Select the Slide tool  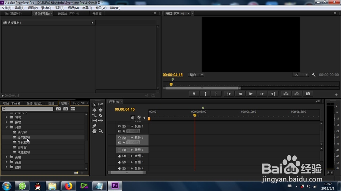pyautogui.click(x=101, y=121)
